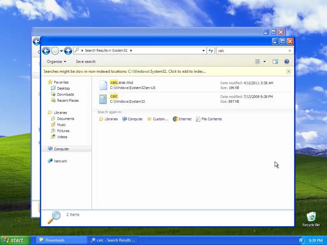Click the greyed Forward arrow button
The width and height of the screenshot is (327, 245).
[55, 51]
